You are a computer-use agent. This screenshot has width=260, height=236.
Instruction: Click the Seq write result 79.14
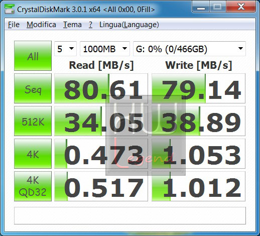[198, 88]
